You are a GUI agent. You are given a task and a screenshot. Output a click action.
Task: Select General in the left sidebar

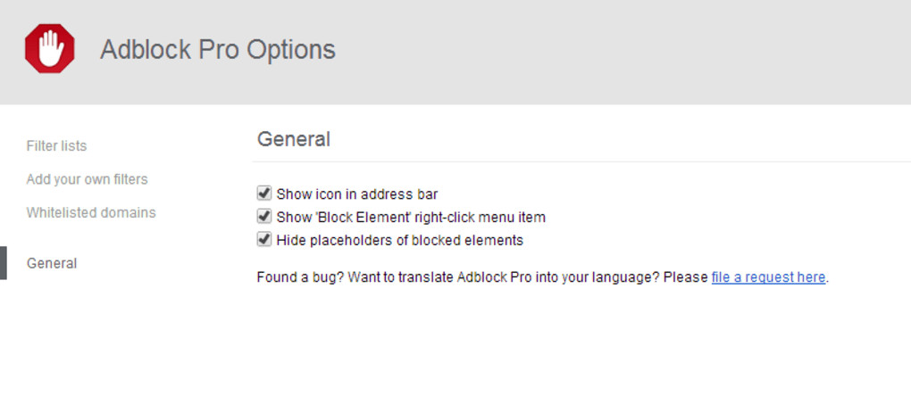click(52, 263)
